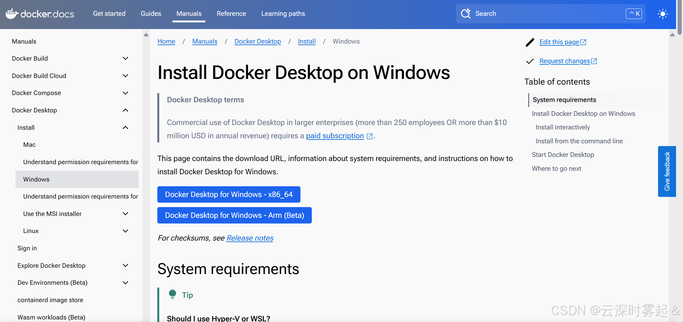The height and width of the screenshot is (322, 683).
Task: Click sidebar scrollbar up arrow
Action: click(146, 35)
